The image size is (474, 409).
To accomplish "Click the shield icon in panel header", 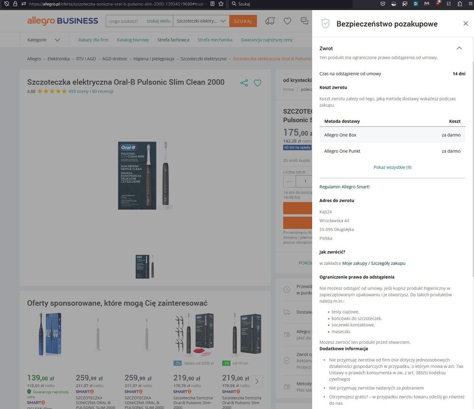I will [x=325, y=24].
